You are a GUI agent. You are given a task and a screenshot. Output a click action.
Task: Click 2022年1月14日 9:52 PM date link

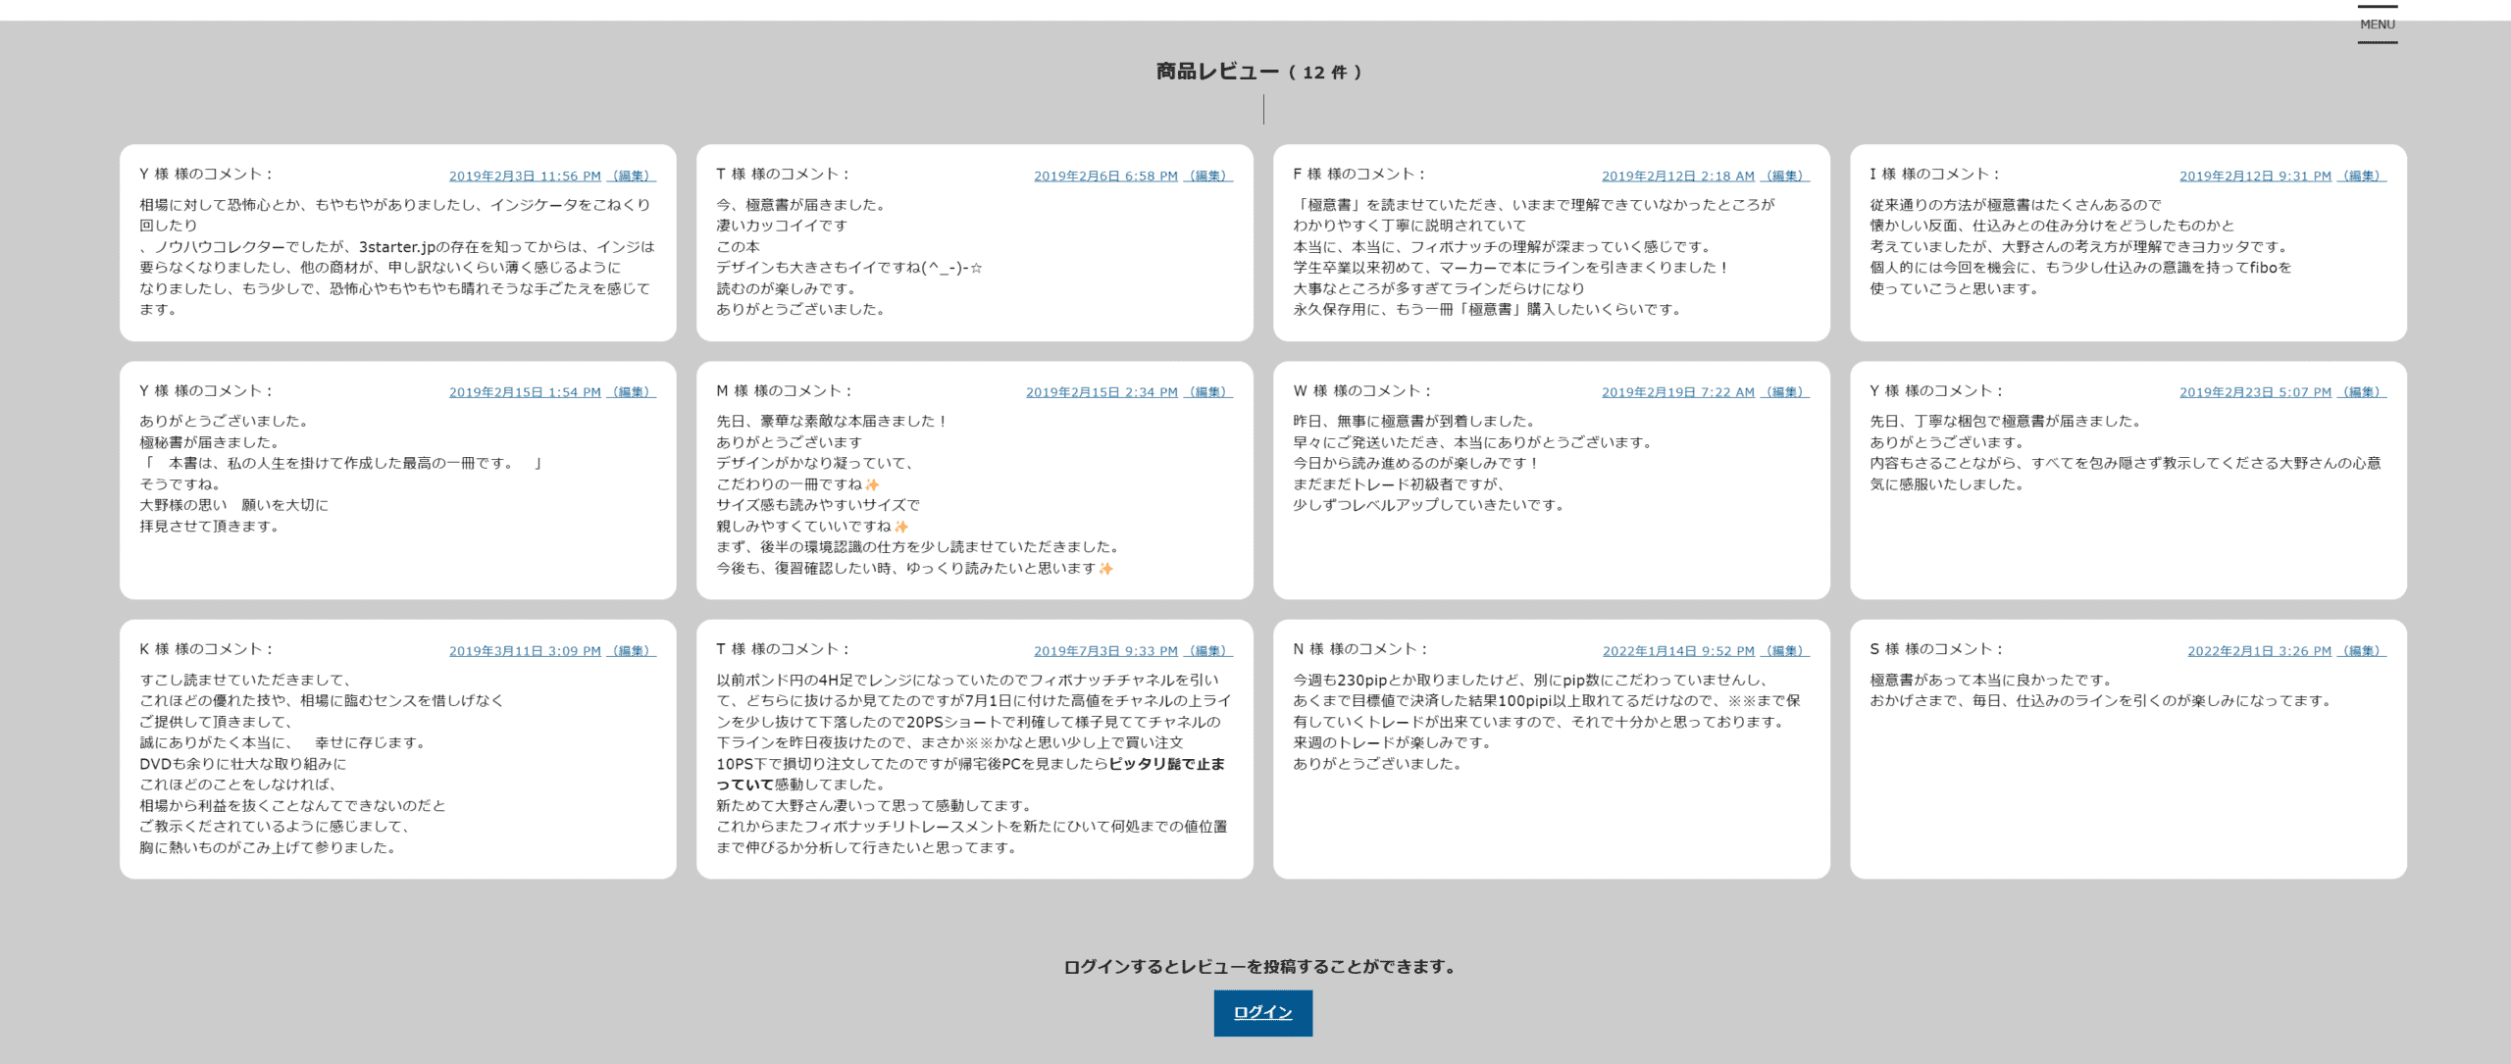[1678, 651]
